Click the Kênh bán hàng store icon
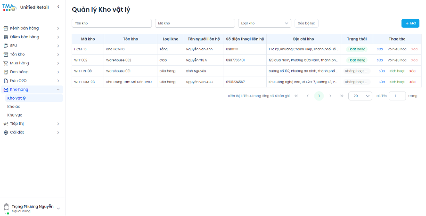 click(6, 28)
